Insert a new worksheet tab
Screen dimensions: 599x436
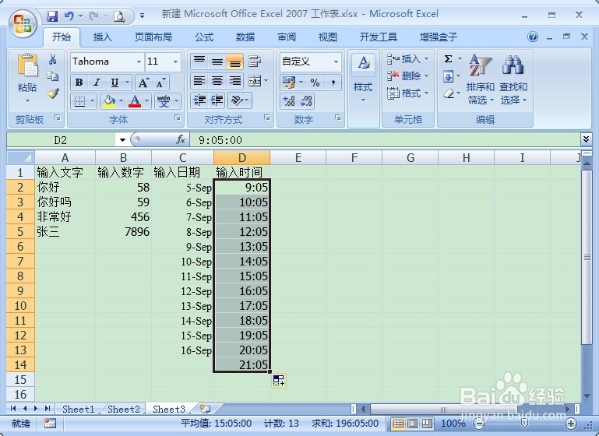205,409
